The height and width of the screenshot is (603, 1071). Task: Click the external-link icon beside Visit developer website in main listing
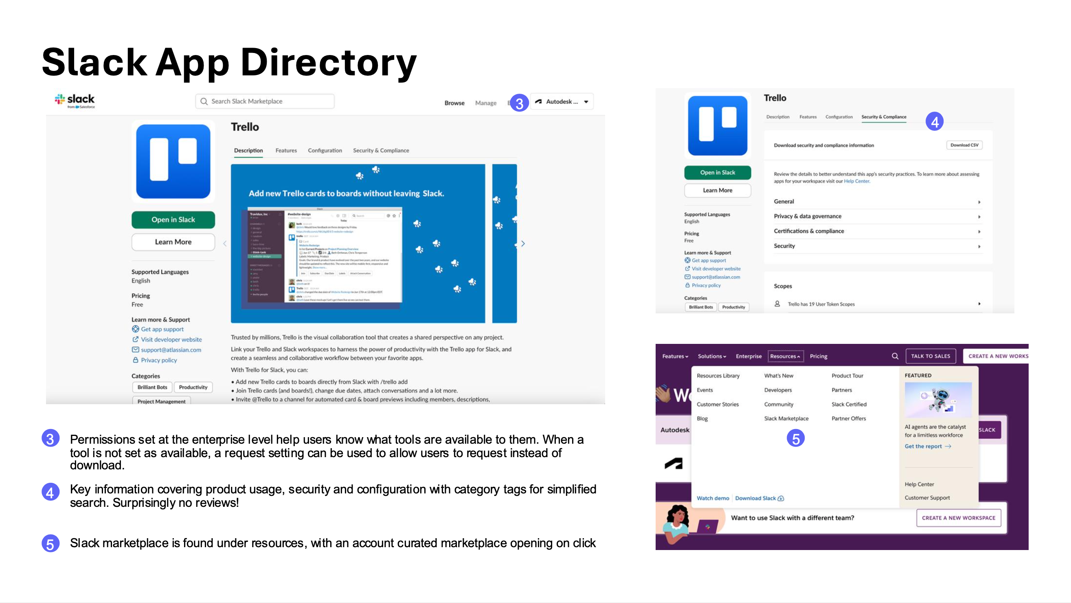click(x=136, y=339)
